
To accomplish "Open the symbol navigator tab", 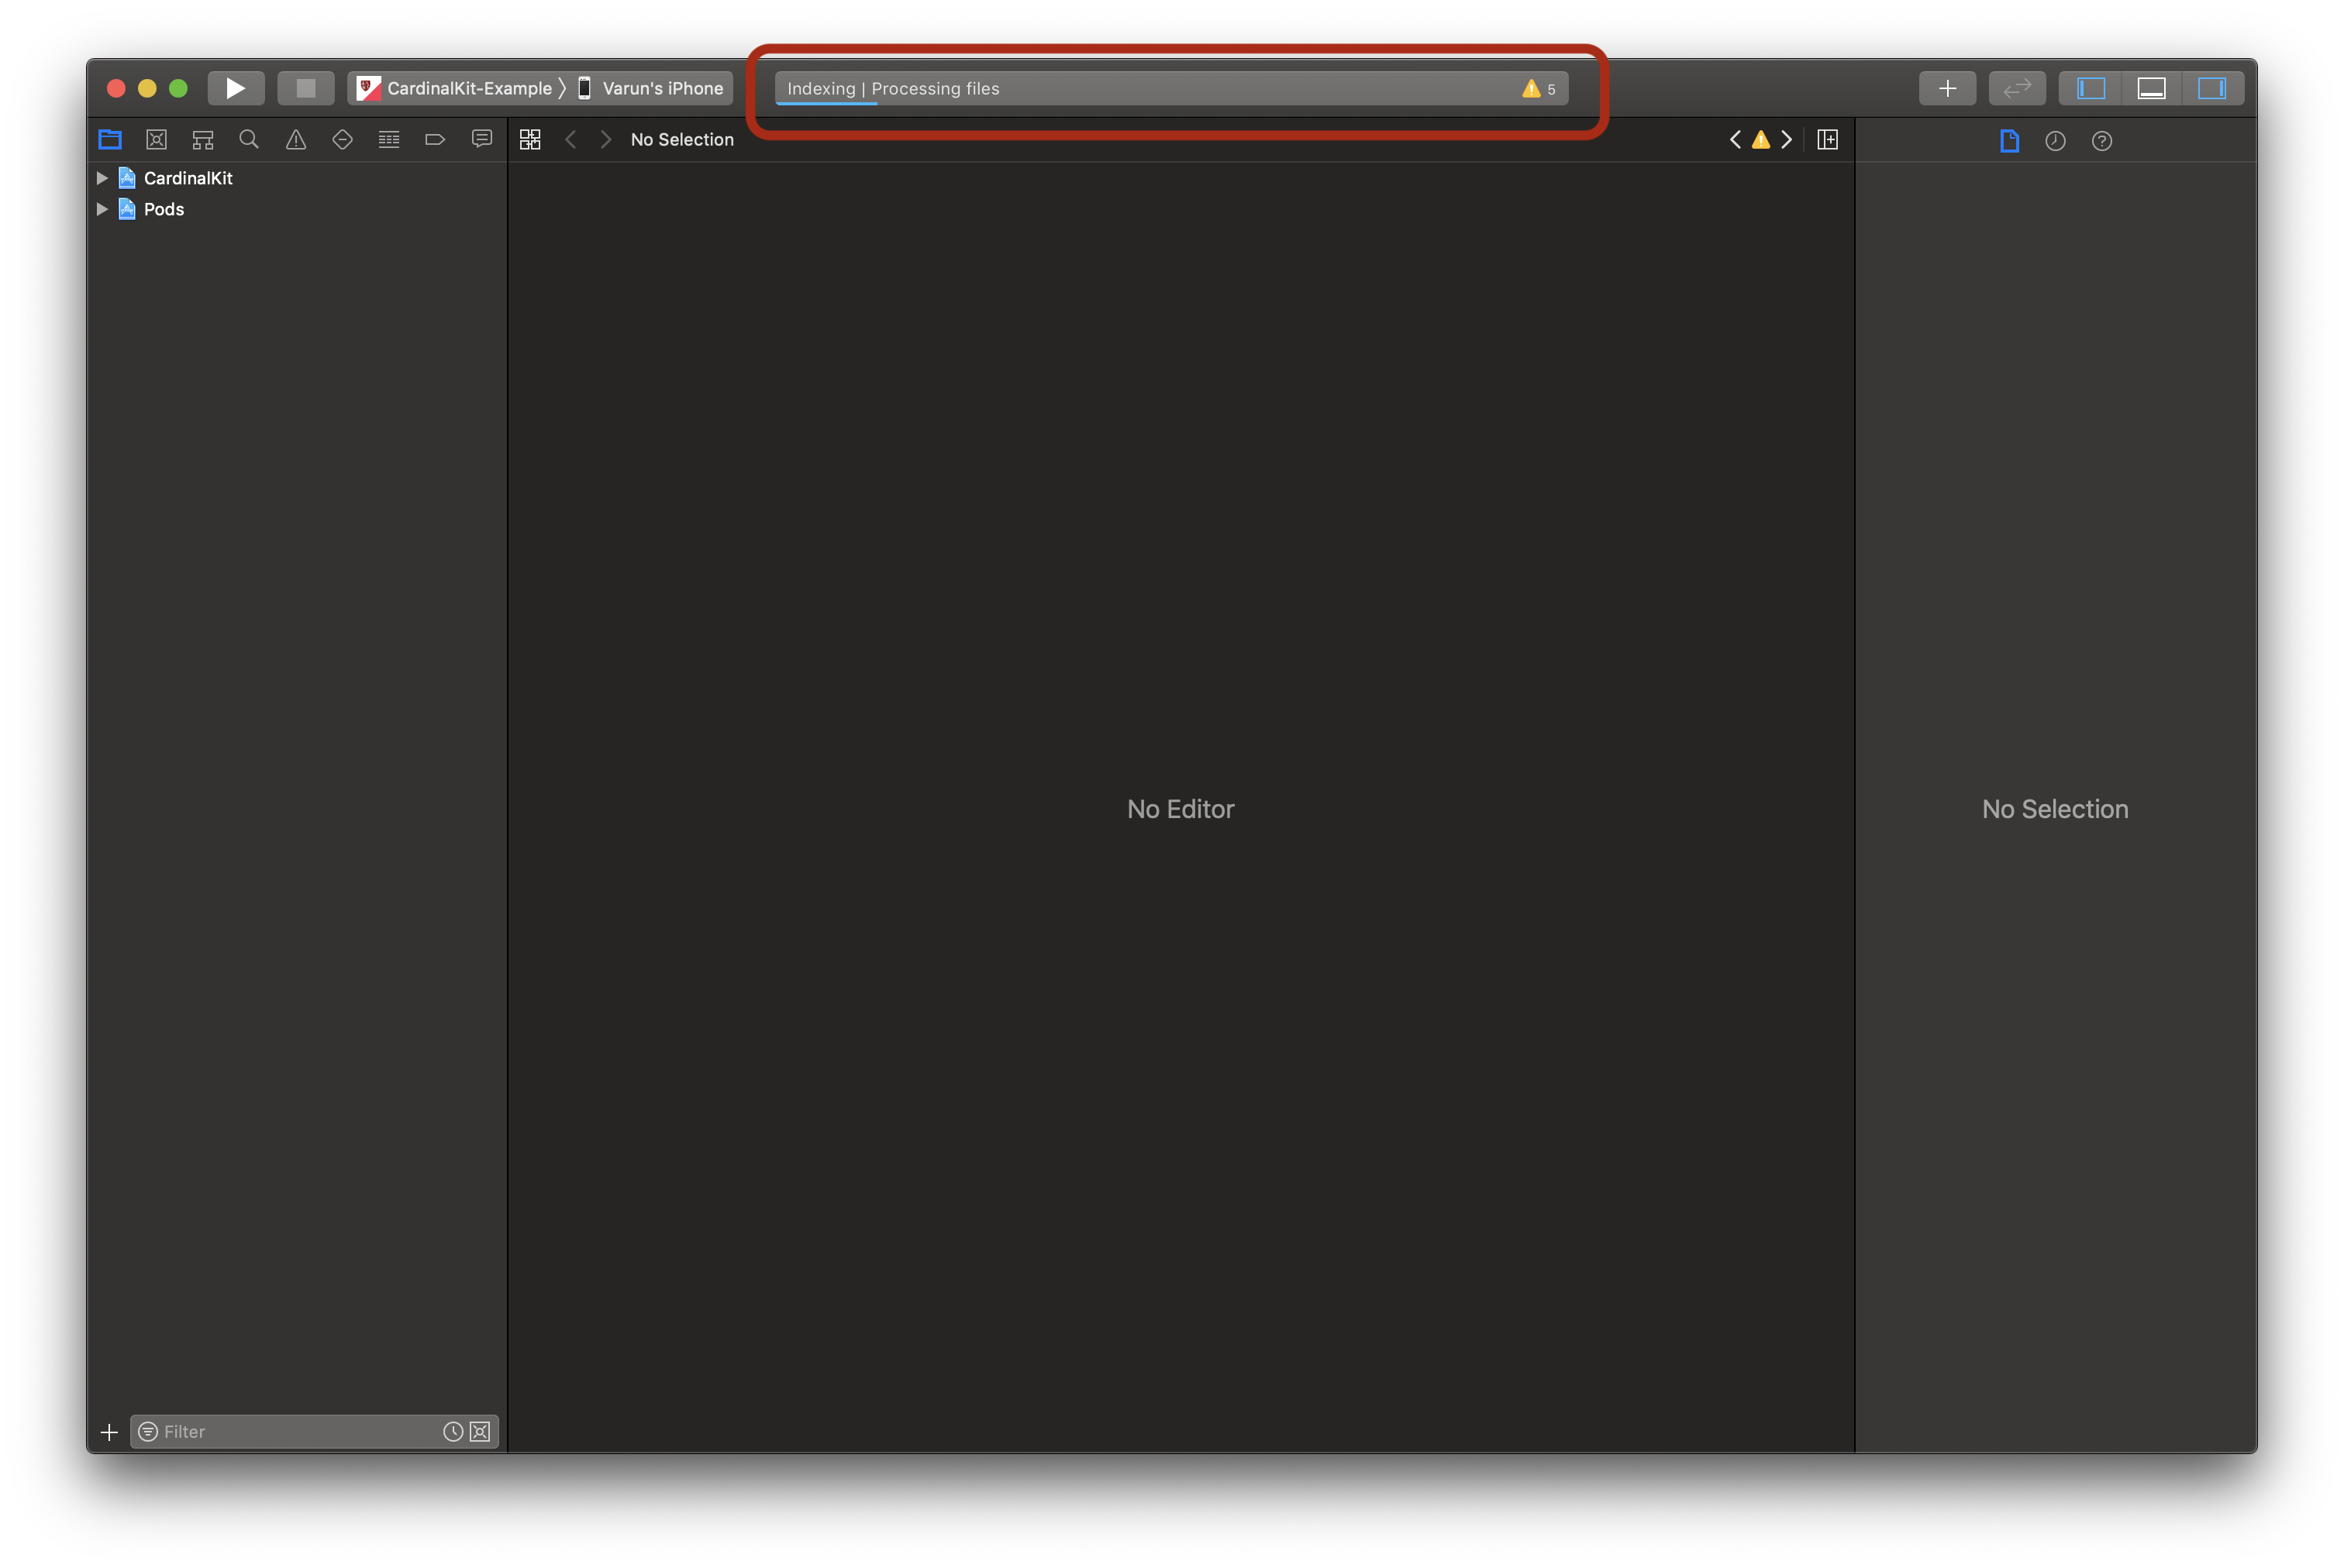I will point(203,140).
